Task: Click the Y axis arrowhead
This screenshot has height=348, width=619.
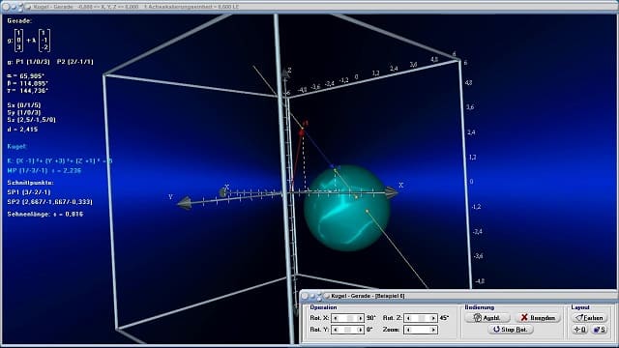Action: click(x=185, y=203)
